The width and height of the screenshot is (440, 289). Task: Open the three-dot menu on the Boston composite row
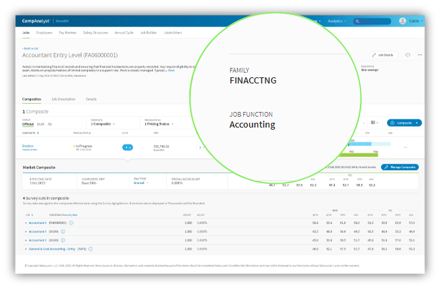click(x=405, y=147)
